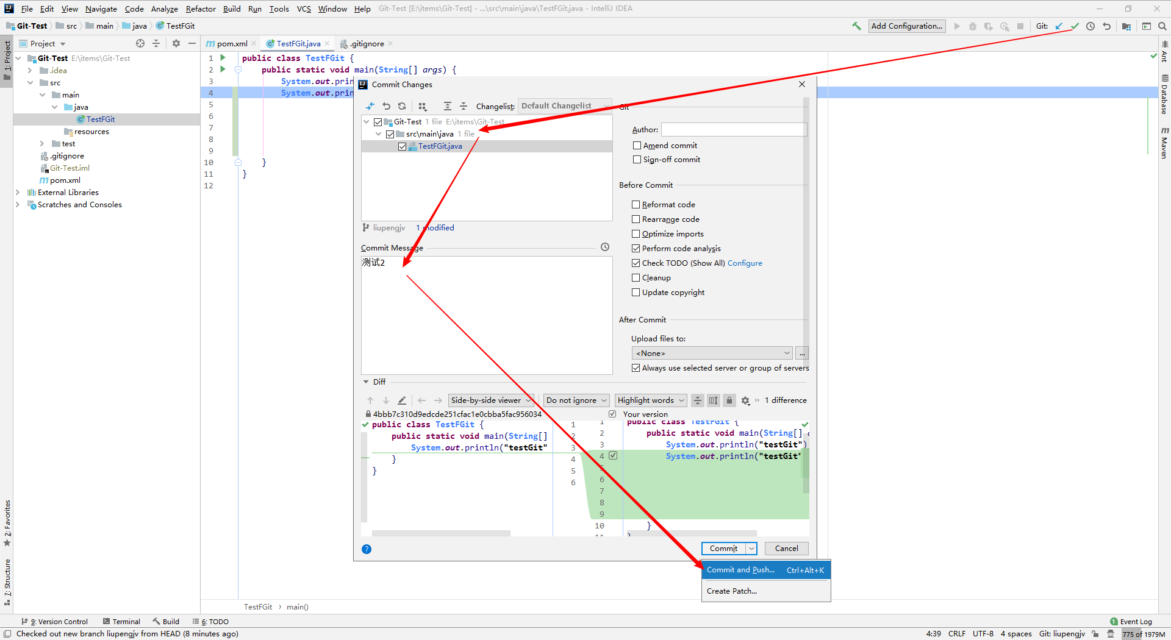
Task: Hide the Project panel minimize icon
Action: pos(192,43)
